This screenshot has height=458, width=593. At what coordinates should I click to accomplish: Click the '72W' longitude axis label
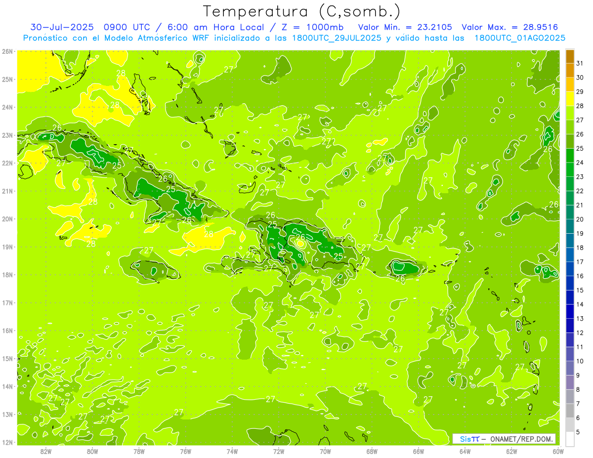(278, 452)
